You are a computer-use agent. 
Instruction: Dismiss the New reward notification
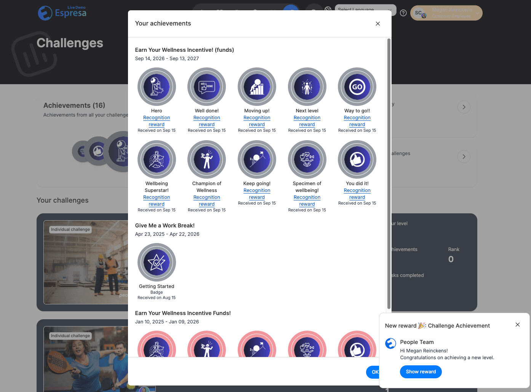[518, 325]
